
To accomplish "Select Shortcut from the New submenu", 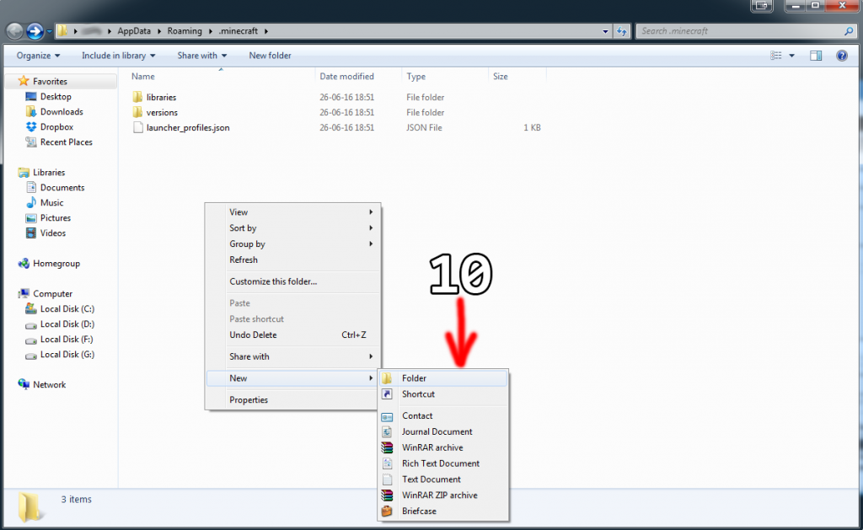I will (418, 394).
